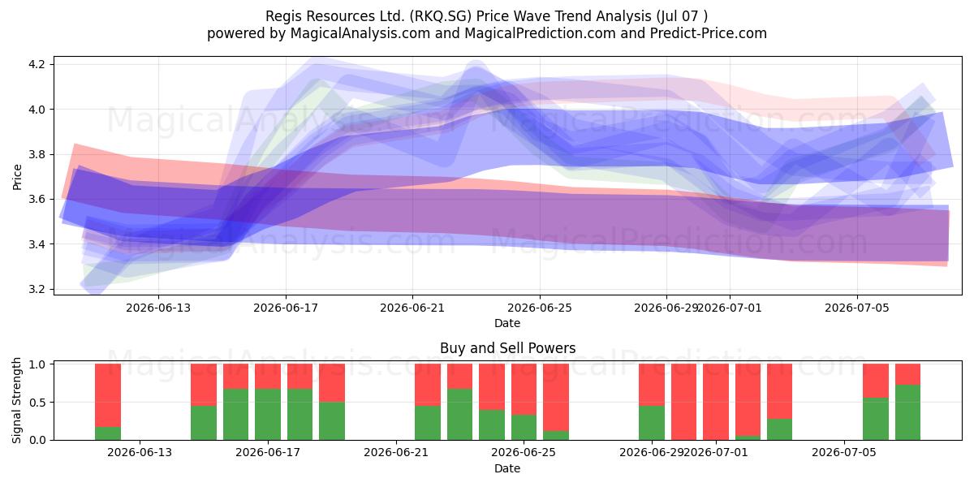
Task: Click the 'Signal Strength' y-axis label
Action: tap(18, 402)
